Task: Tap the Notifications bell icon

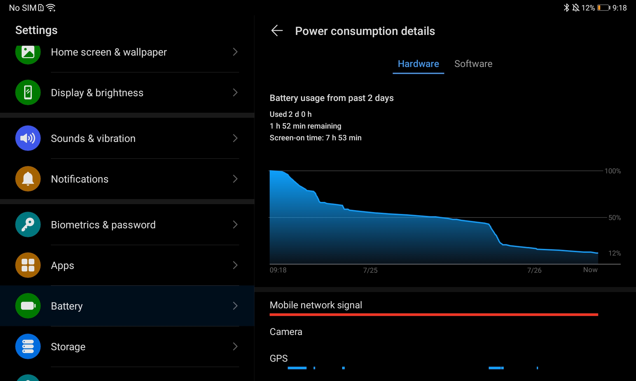Action: tap(28, 179)
